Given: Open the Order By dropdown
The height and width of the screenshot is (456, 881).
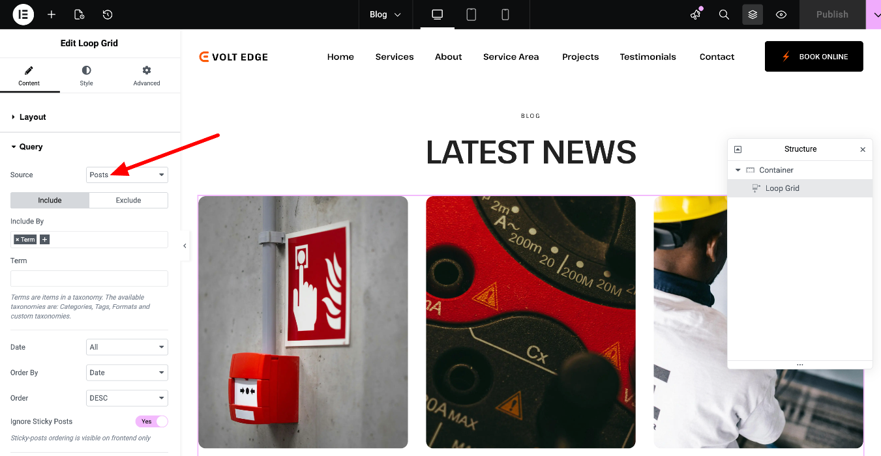Looking at the screenshot, I should (x=127, y=373).
